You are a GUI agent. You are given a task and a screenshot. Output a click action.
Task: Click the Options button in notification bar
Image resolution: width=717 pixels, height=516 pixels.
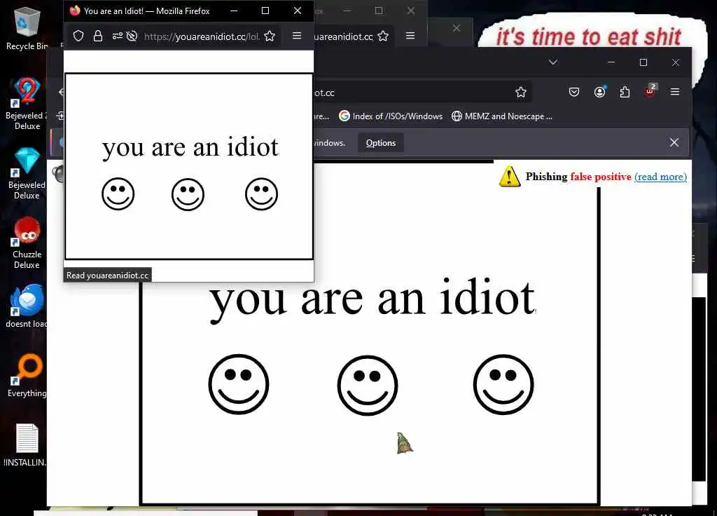point(380,143)
